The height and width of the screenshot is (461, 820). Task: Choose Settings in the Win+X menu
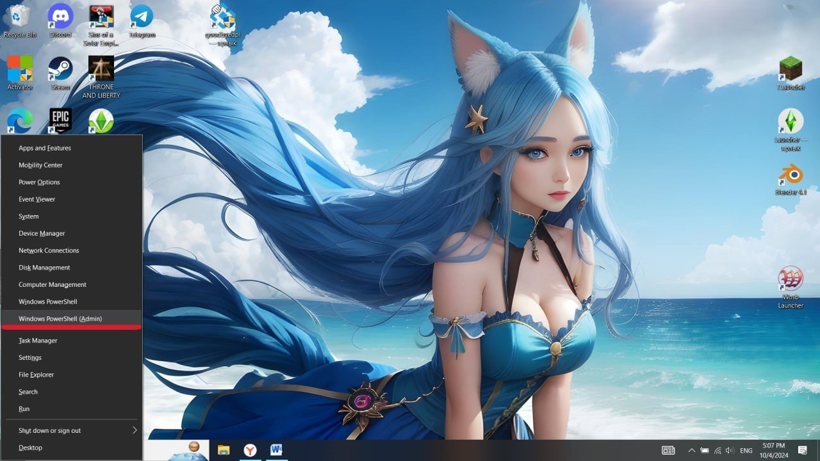click(72, 357)
